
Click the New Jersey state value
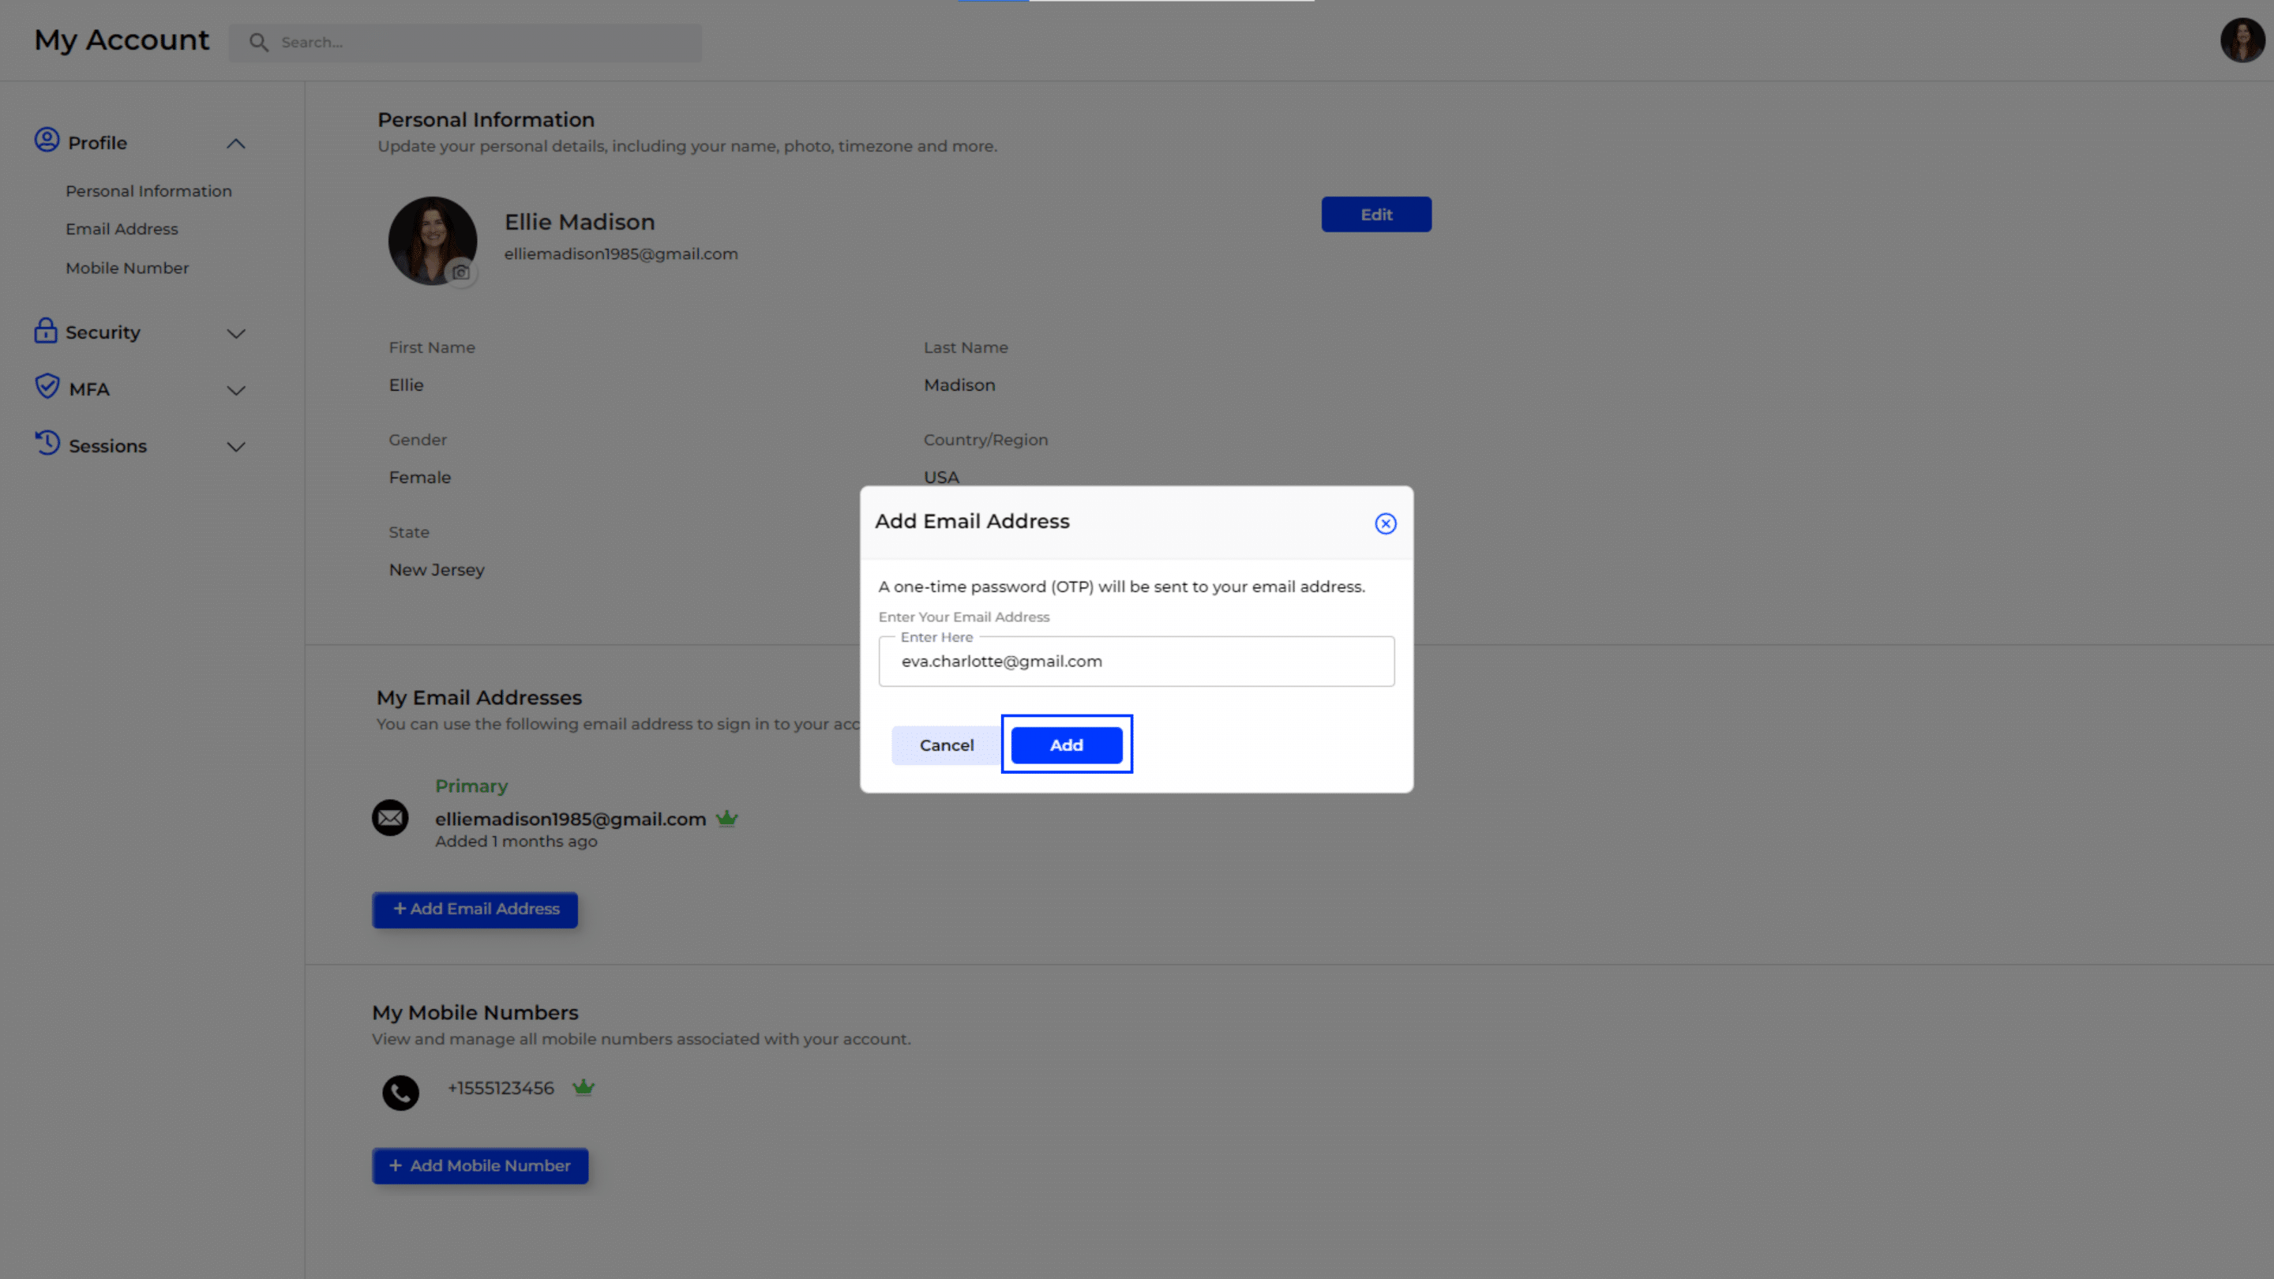click(437, 570)
